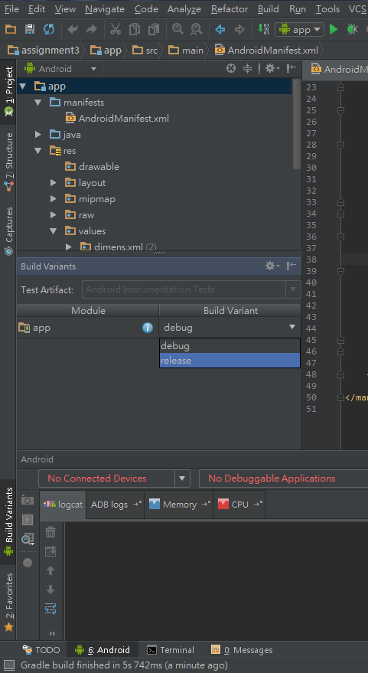The width and height of the screenshot is (368, 673).
Task: Click the screen capture camera icon
Action: click(x=28, y=501)
